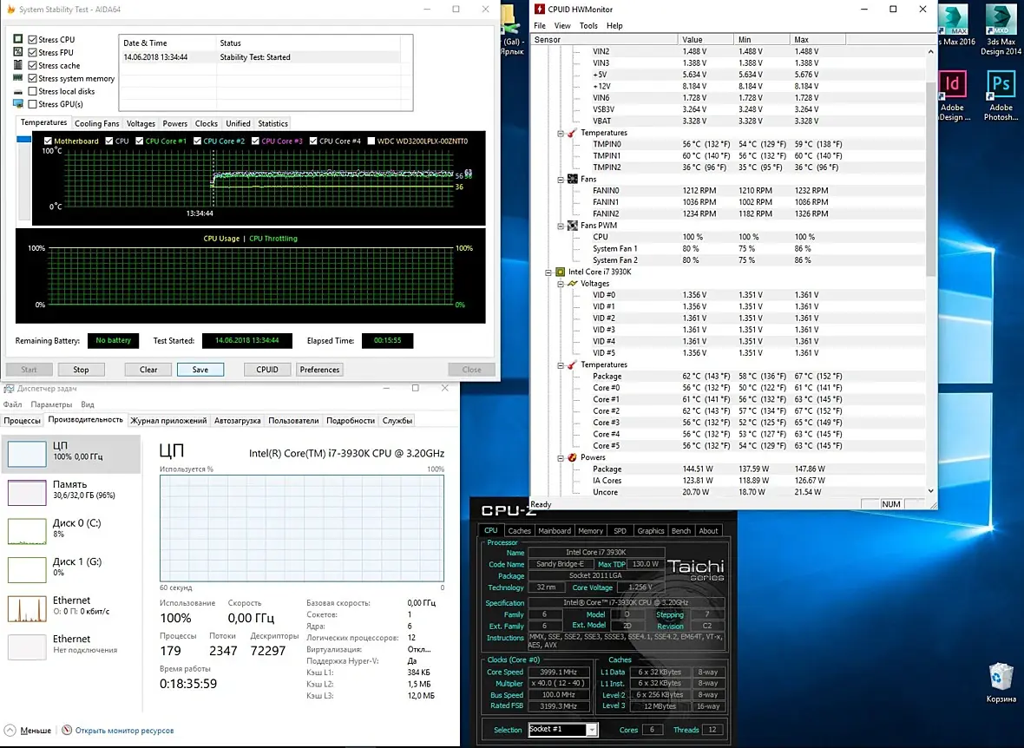Select the Memory graph thumbnail in Task Manager
The image size is (1024, 748).
click(x=27, y=492)
